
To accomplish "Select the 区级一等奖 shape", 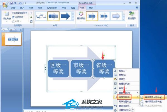I will [58, 68].
